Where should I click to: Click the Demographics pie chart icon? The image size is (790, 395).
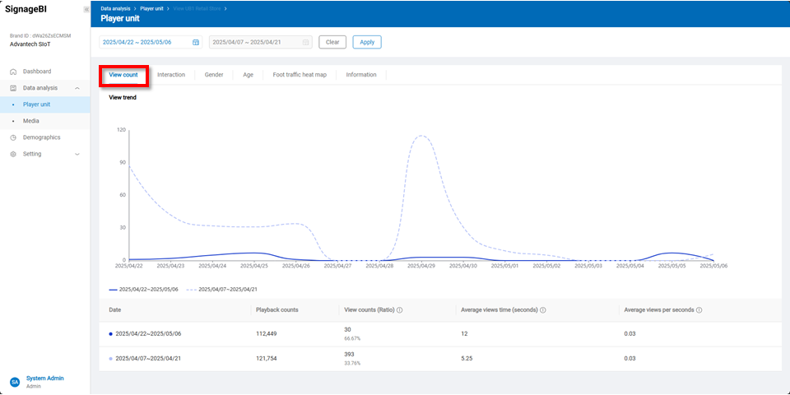[13, 137]
